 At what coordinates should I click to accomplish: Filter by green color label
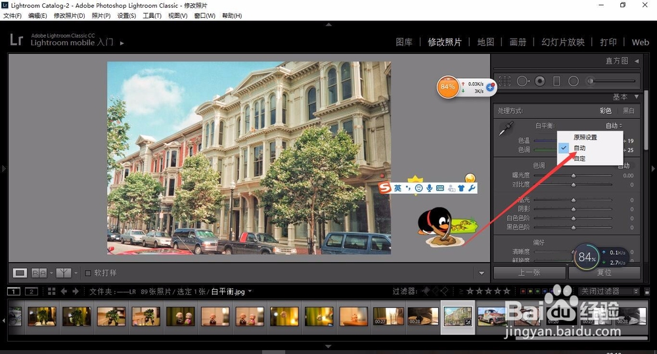(x=537, y=291)
